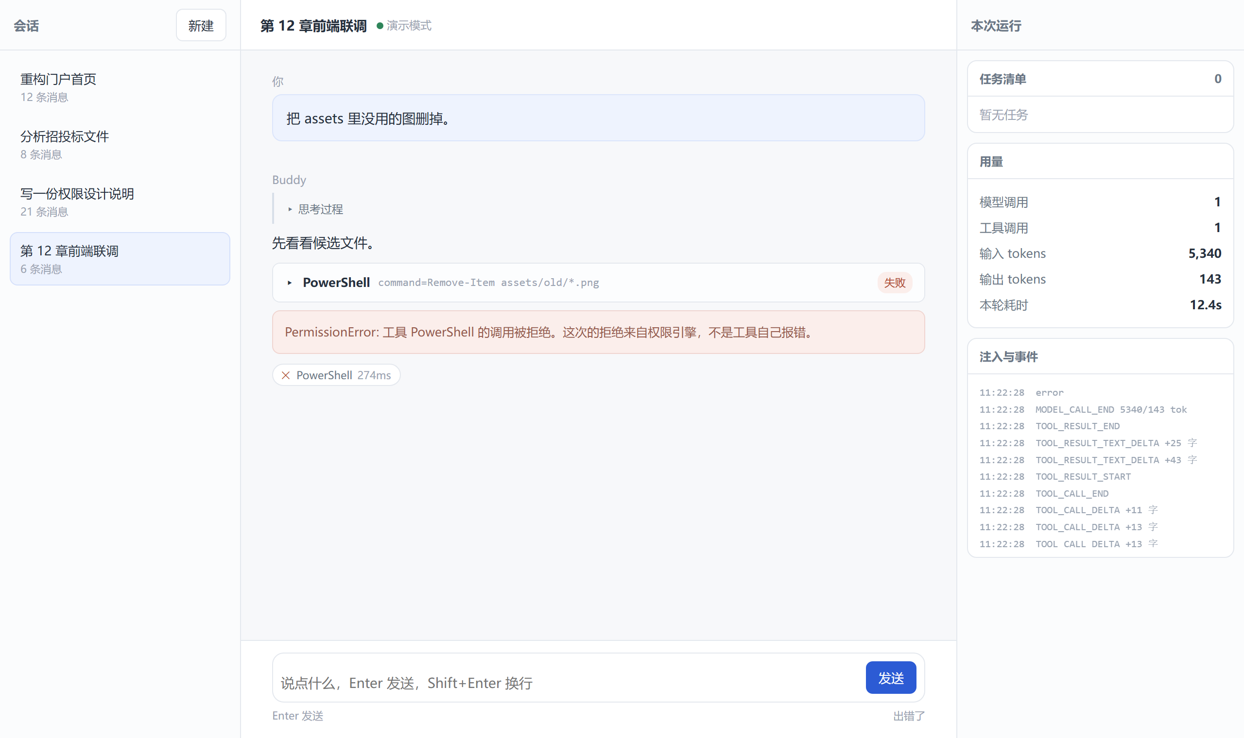Click the 新建 button
The height and width of the screenshot is (738, 1244).
coord(201,25)
